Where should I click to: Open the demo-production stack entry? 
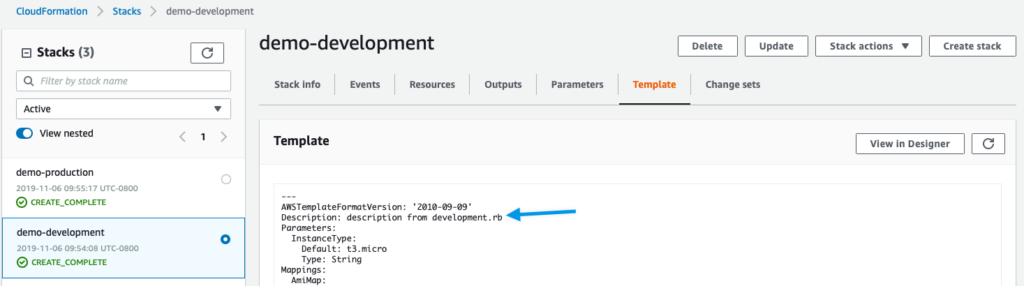tap(124, 187)
